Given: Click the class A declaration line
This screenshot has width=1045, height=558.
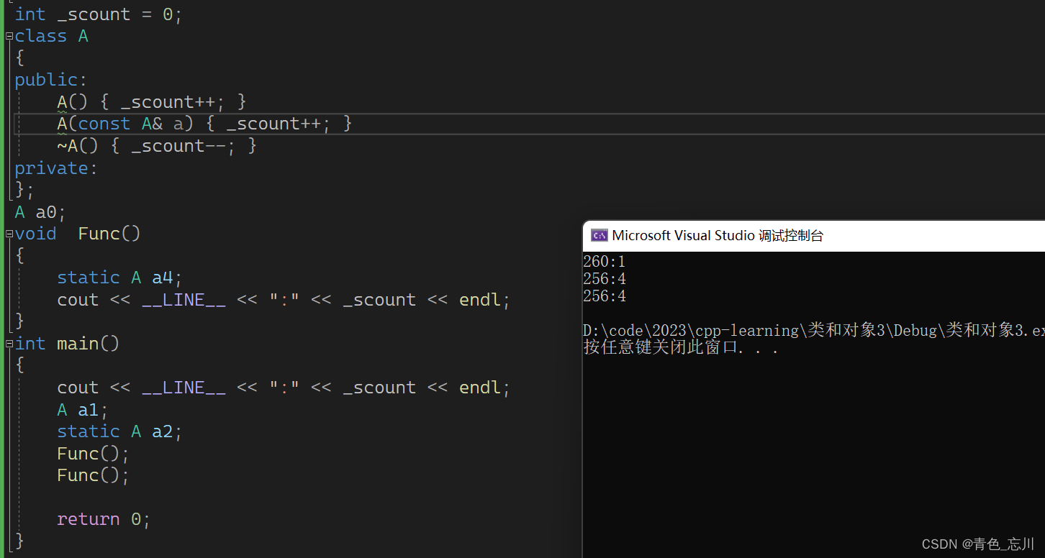Looking at the screenshot, I should point(52,36).
